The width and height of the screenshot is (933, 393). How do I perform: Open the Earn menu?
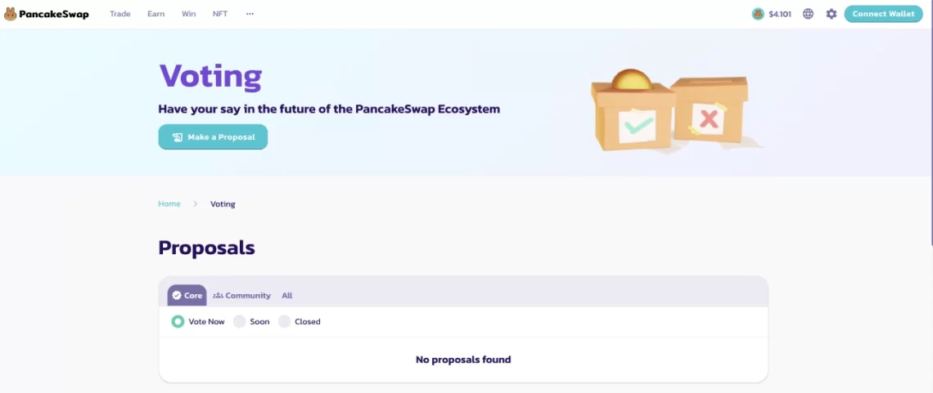(x=155, y=14)
